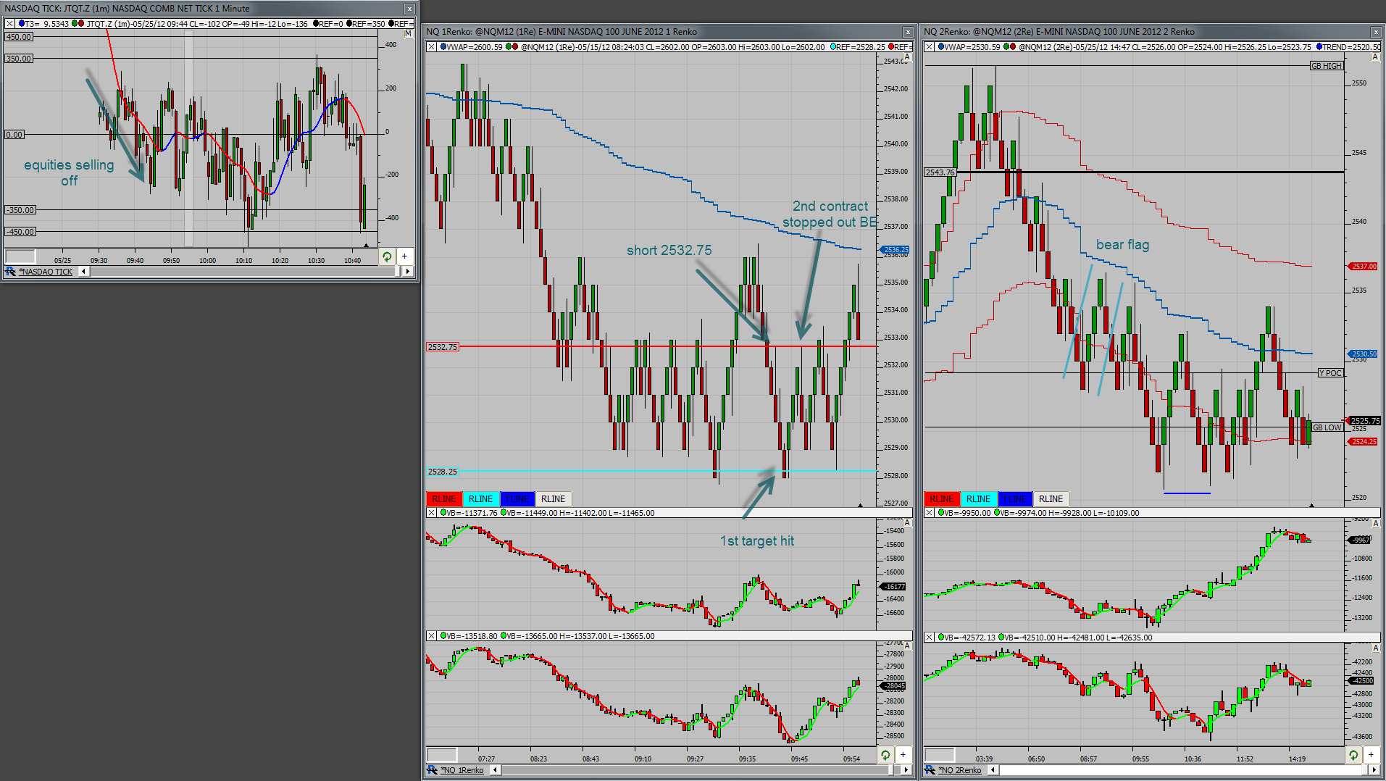Click the plus button in NASDAQ TICK chart
This screenshot has height=781, width=1386.
(404, 256)
